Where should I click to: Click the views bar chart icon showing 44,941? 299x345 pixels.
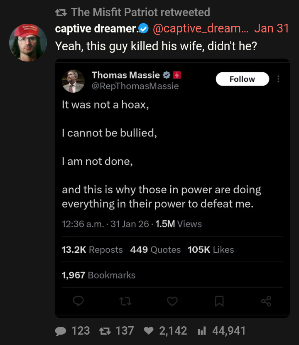(201, 331)
